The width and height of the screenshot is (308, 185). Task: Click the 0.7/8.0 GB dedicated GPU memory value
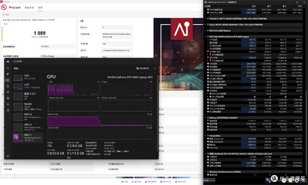(x=74, y=146)
